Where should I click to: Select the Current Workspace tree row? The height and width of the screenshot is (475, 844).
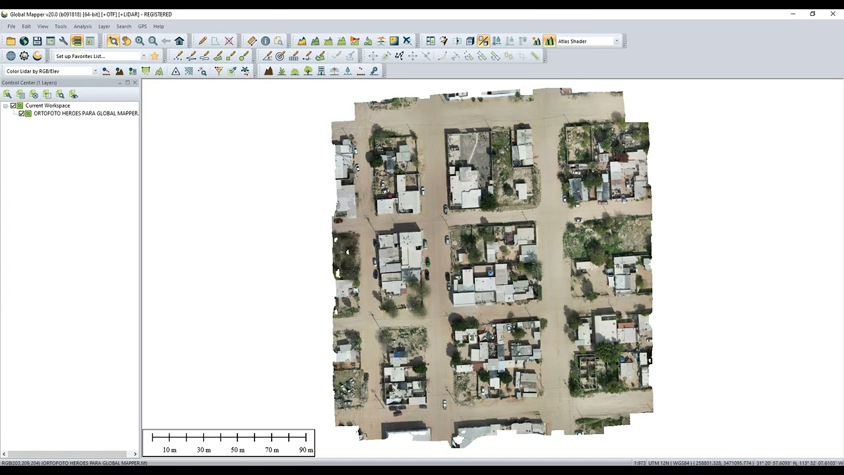[47, 106]
